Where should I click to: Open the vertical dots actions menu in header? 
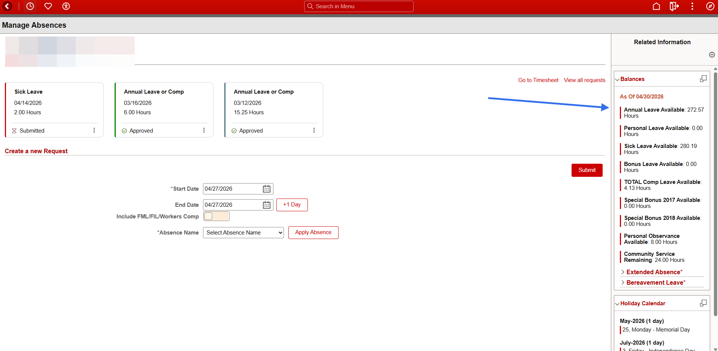pyautogui.click(x=692, y=6)
